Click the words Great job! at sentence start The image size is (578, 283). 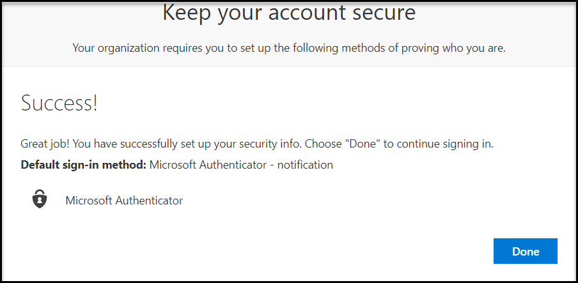coord(45,144)
